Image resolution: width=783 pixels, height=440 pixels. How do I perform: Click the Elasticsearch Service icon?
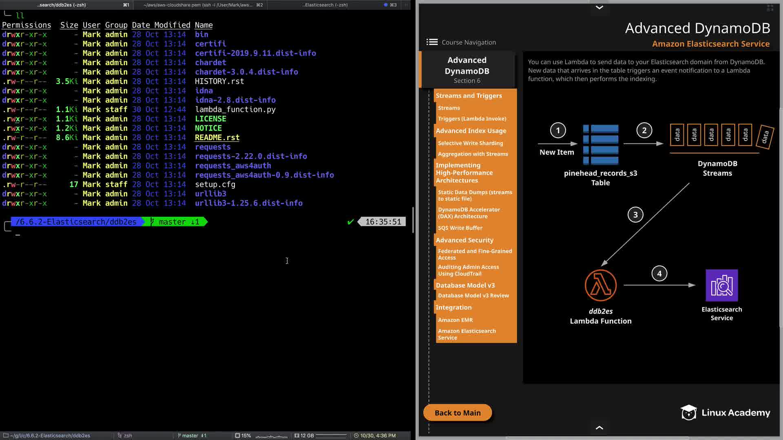[x=721, y=285]
